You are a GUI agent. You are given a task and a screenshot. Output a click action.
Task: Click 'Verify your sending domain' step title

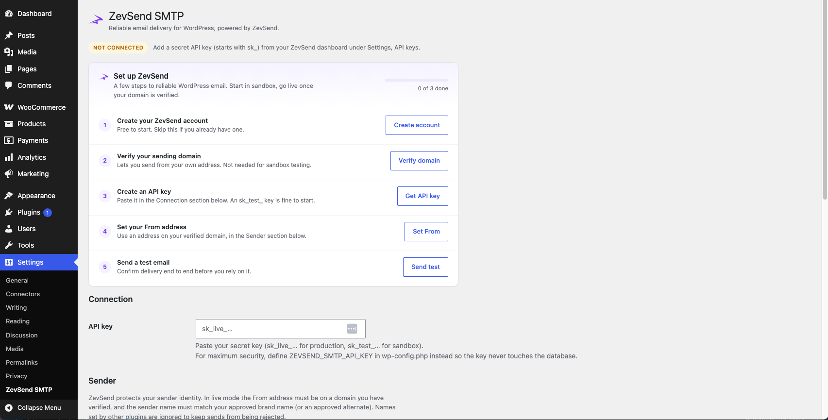(159, 156)
